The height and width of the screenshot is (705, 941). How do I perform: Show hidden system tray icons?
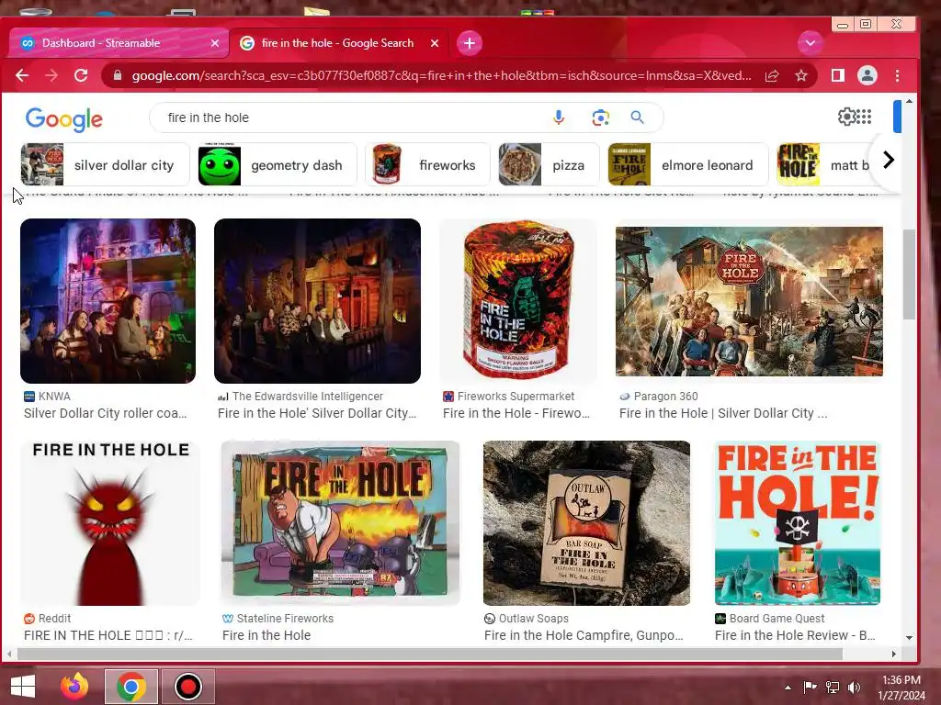coord(788,687)
